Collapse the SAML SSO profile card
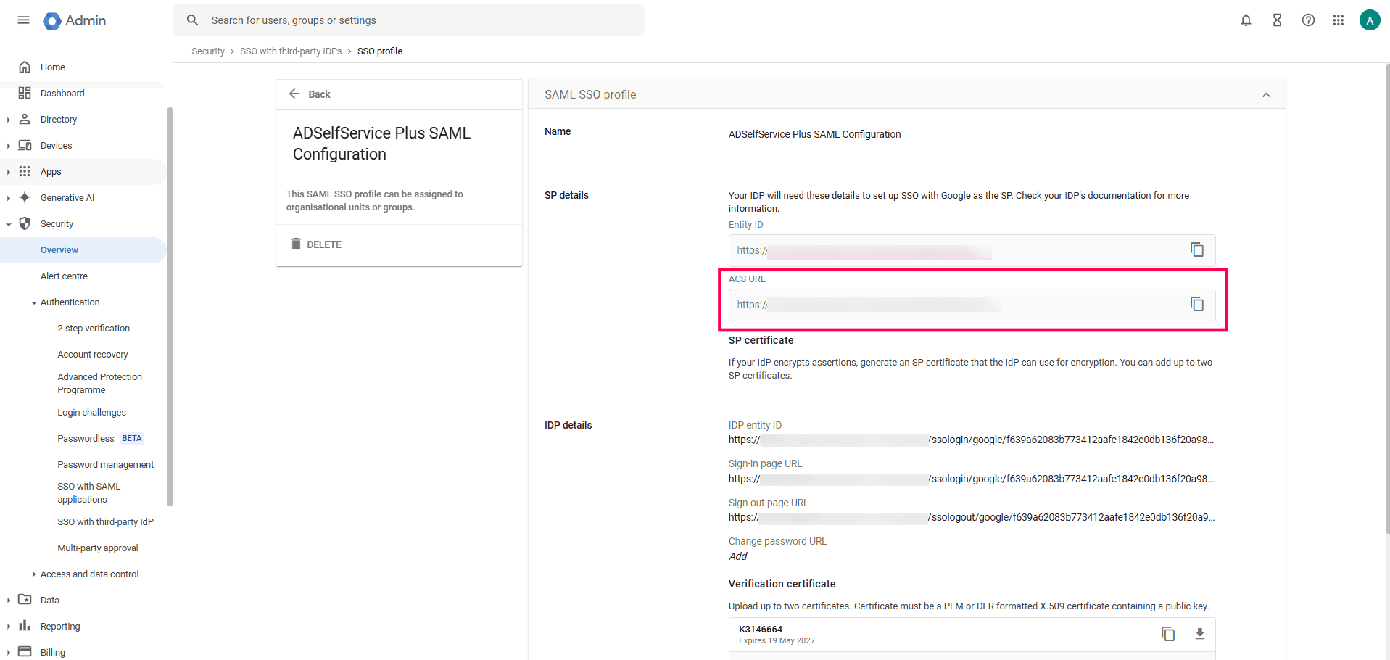Screen dimensions: 1390x660 tap(1266, 94)
